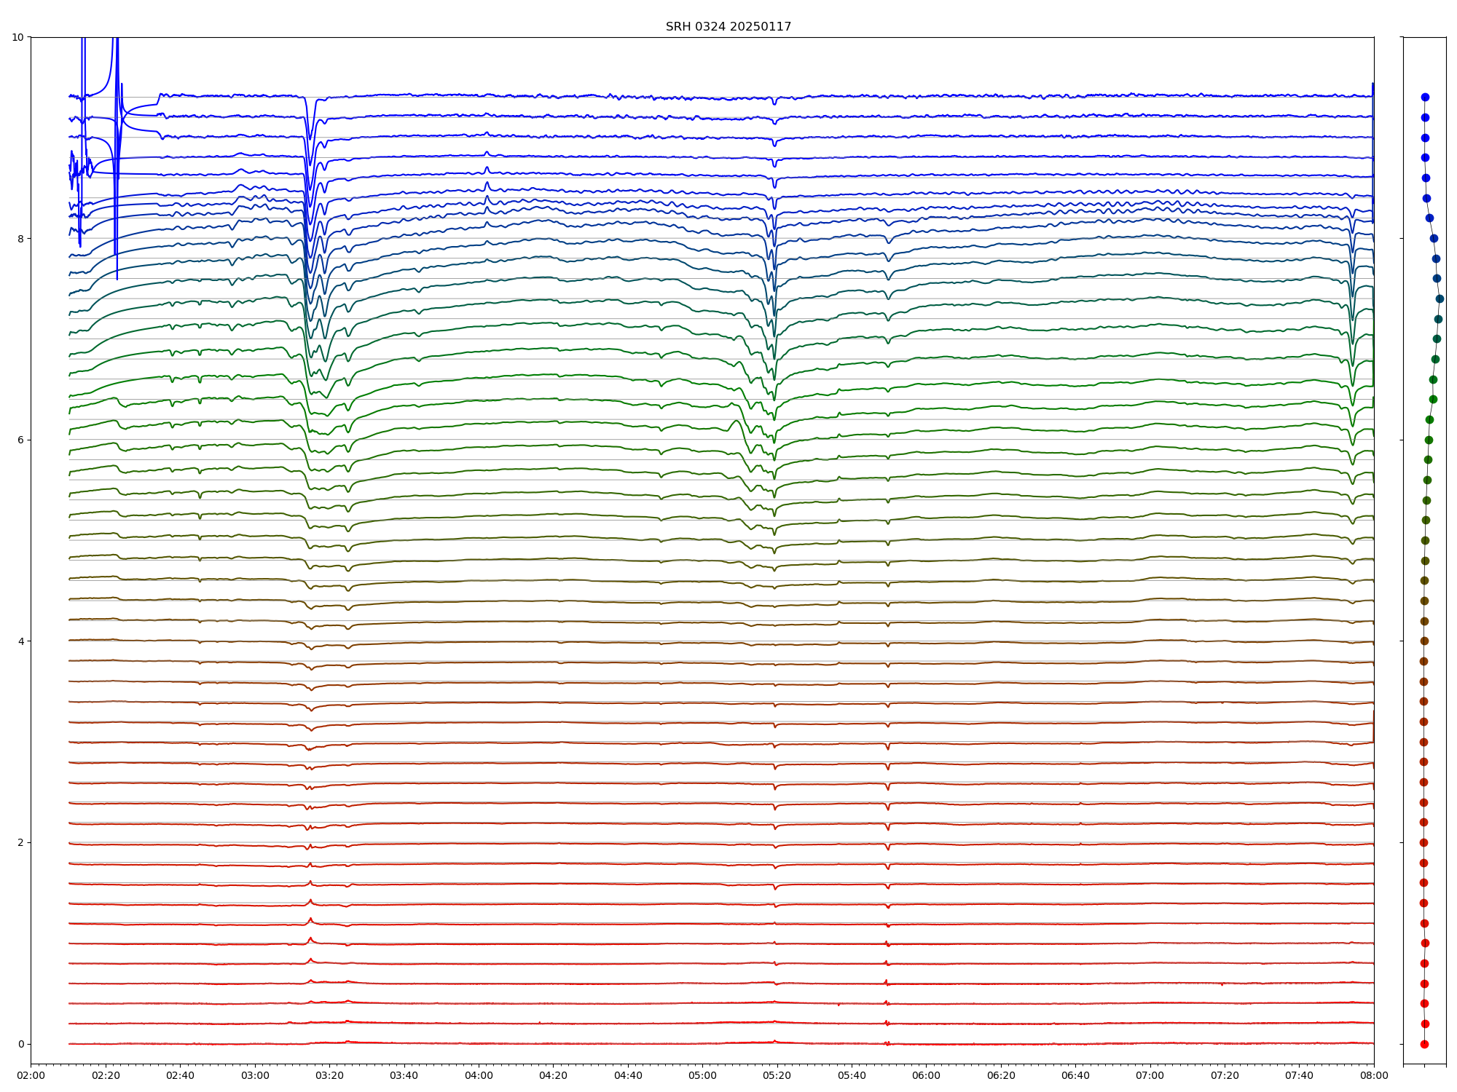
Task: Select the 07:20 time tick label
Action: (x=1225, y=1076)
